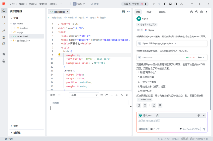This screenshot has width=213, height=141.
Task: Start a new chat in Trae panel
Action: coord(191,12)
